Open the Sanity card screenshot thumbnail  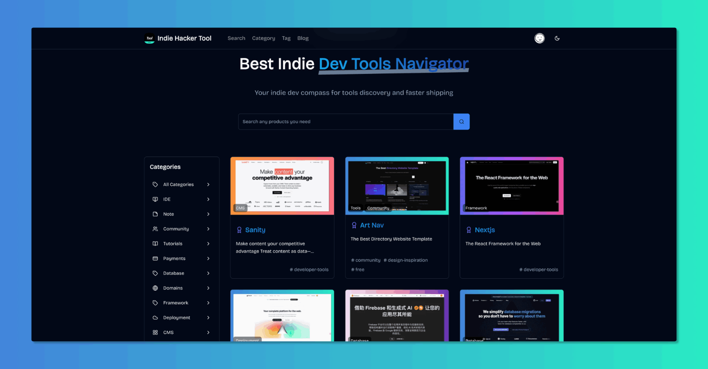point(282,186)
